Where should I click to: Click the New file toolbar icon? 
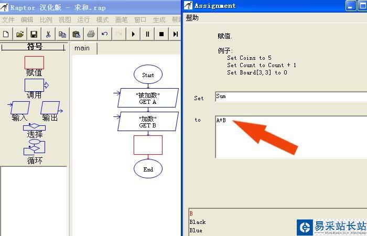6,34
